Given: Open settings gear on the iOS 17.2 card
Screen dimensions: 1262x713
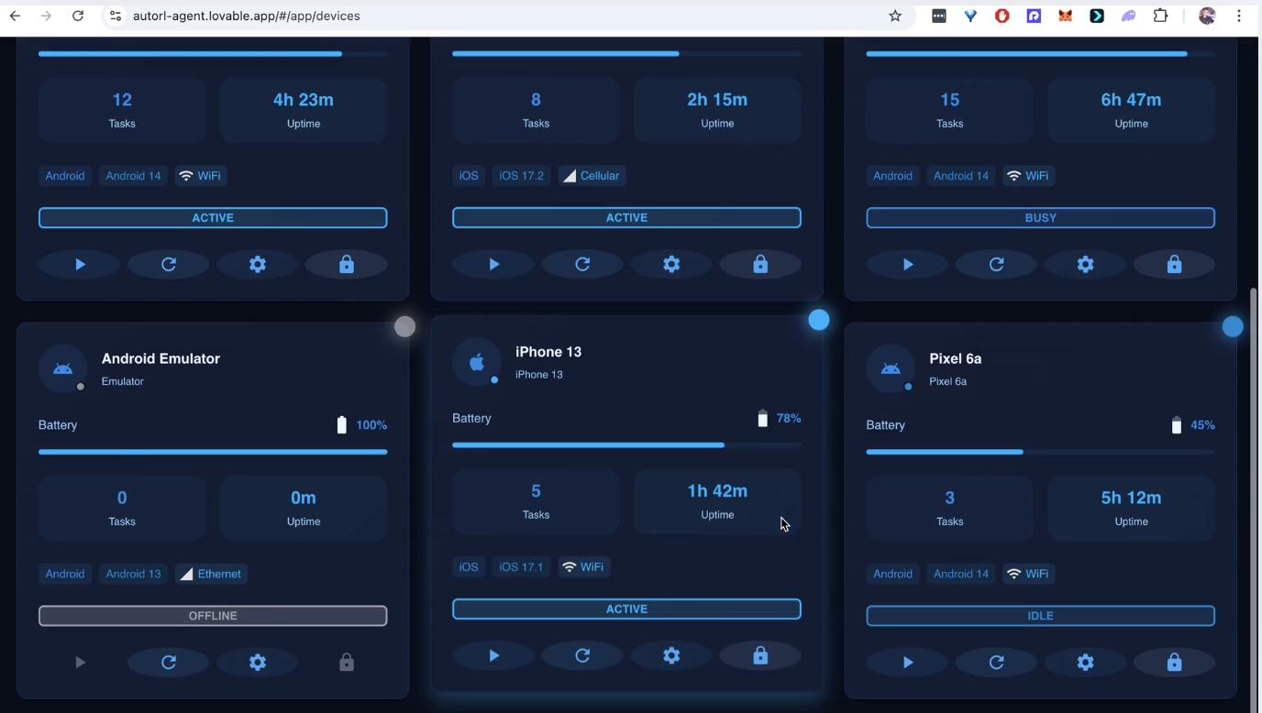Looking at the screenshot, I should click(671, 264).
